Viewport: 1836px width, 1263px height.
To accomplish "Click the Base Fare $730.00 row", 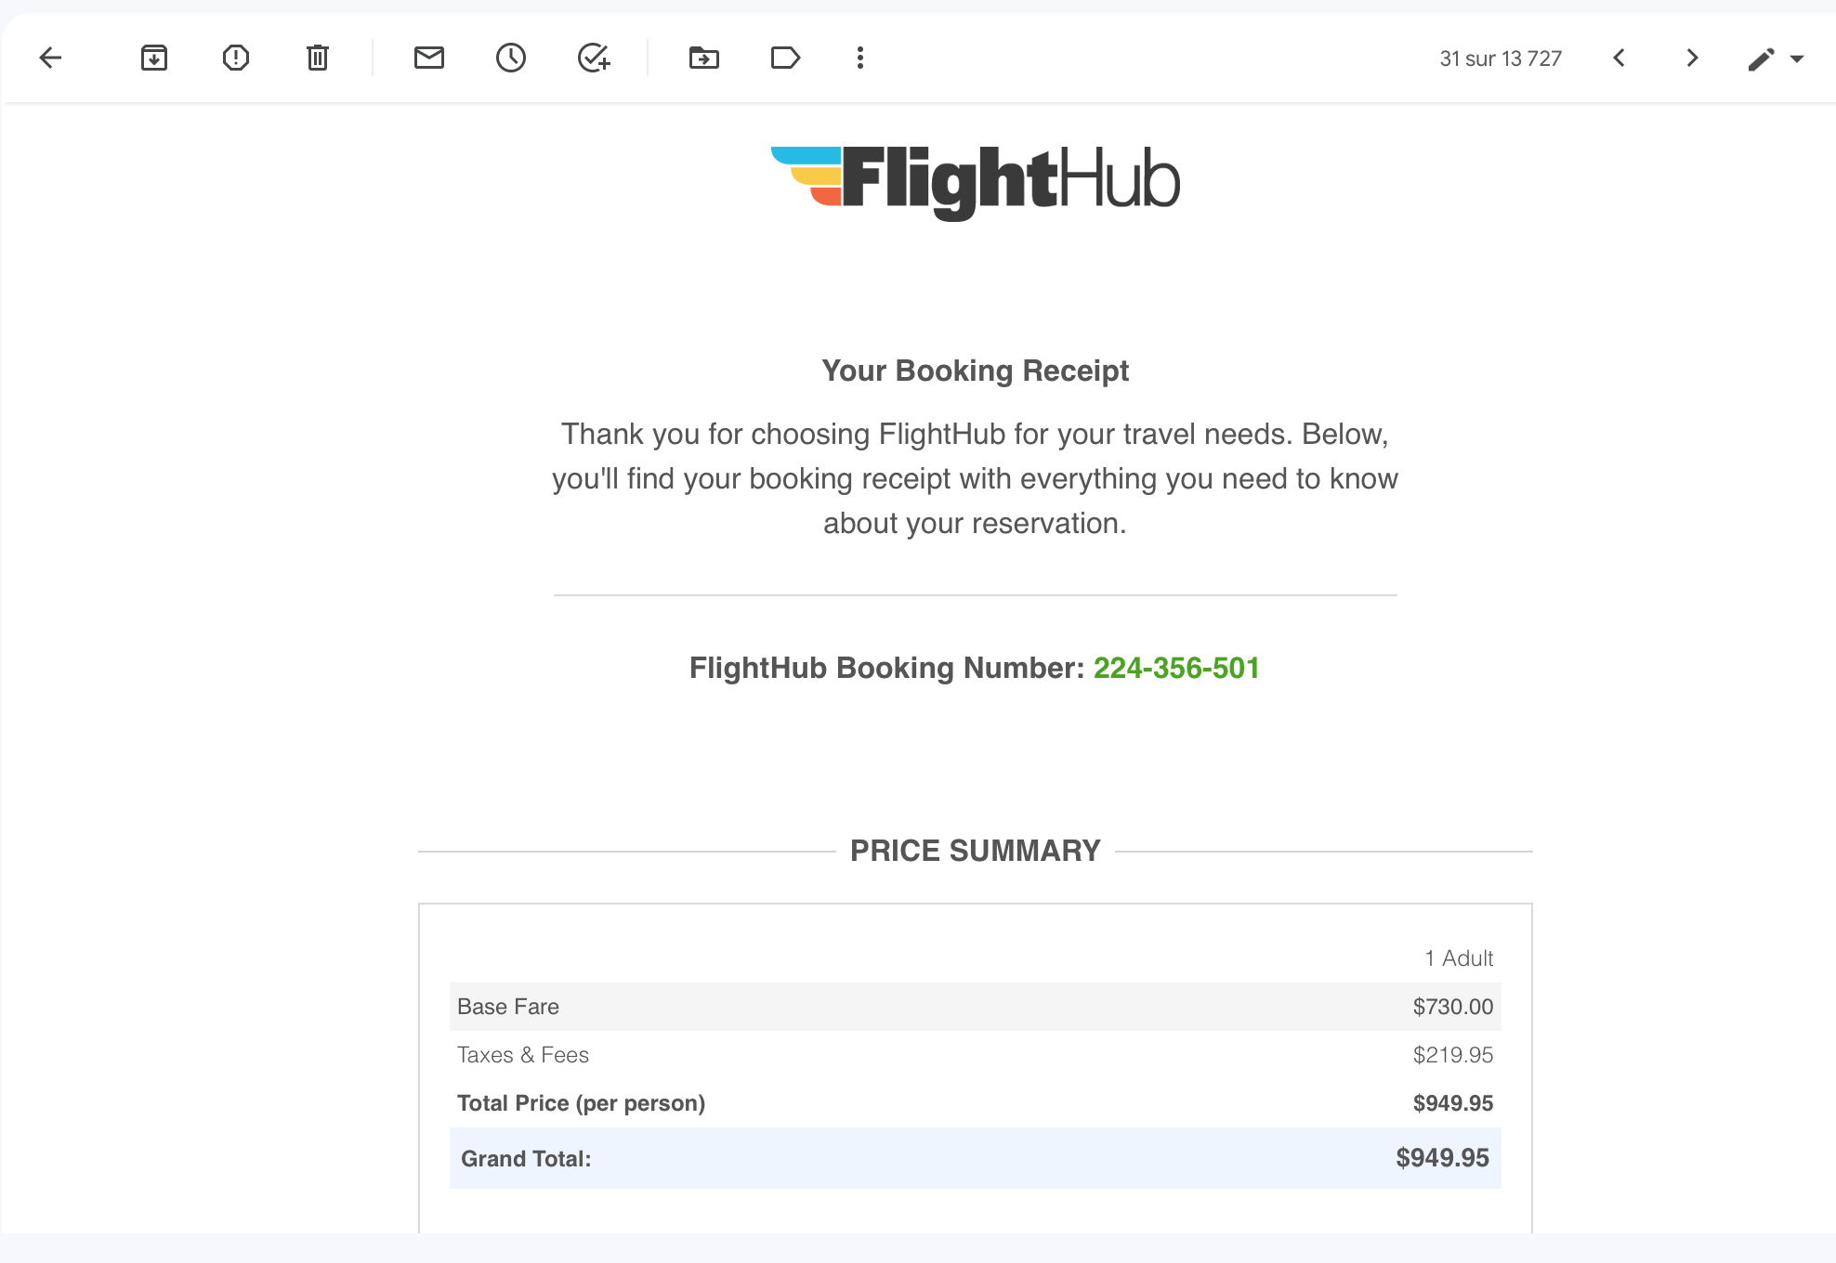I will (x=975, y=1007).
